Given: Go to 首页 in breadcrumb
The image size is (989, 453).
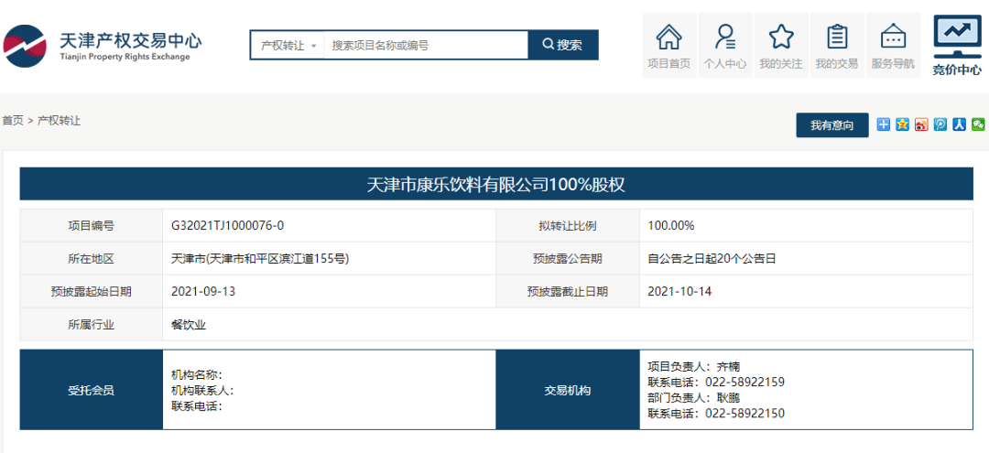Looking at the screenshot, I should click(x=13, y=120).
